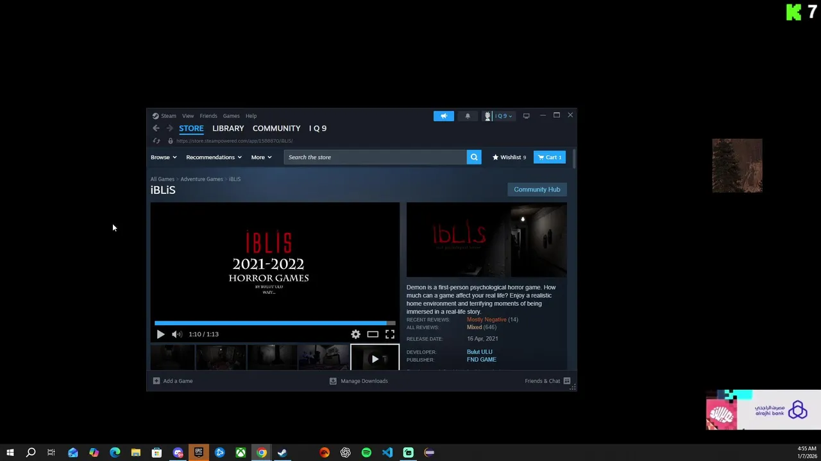Launch Microsoft Edge from the taskbar
The image size is (821, 461).
(x=115, y=453)
